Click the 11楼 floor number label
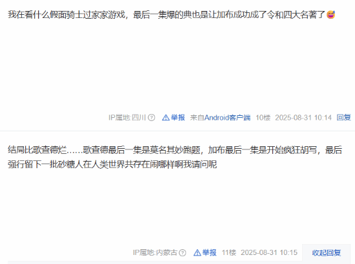The width and height of the screenshot is (355, 264). (x=228, y=252)
